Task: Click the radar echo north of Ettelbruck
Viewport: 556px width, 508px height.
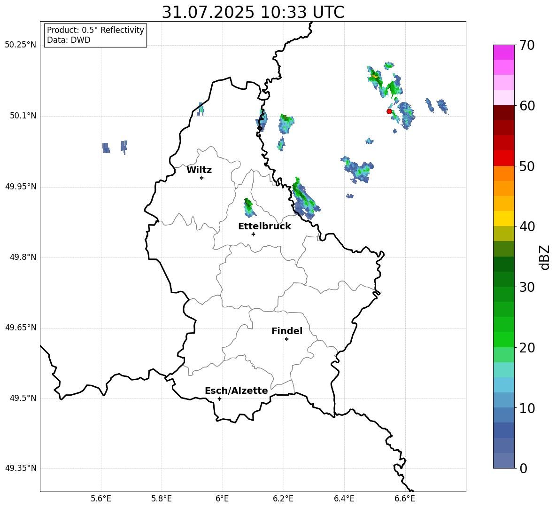Action: coord(249,208)
